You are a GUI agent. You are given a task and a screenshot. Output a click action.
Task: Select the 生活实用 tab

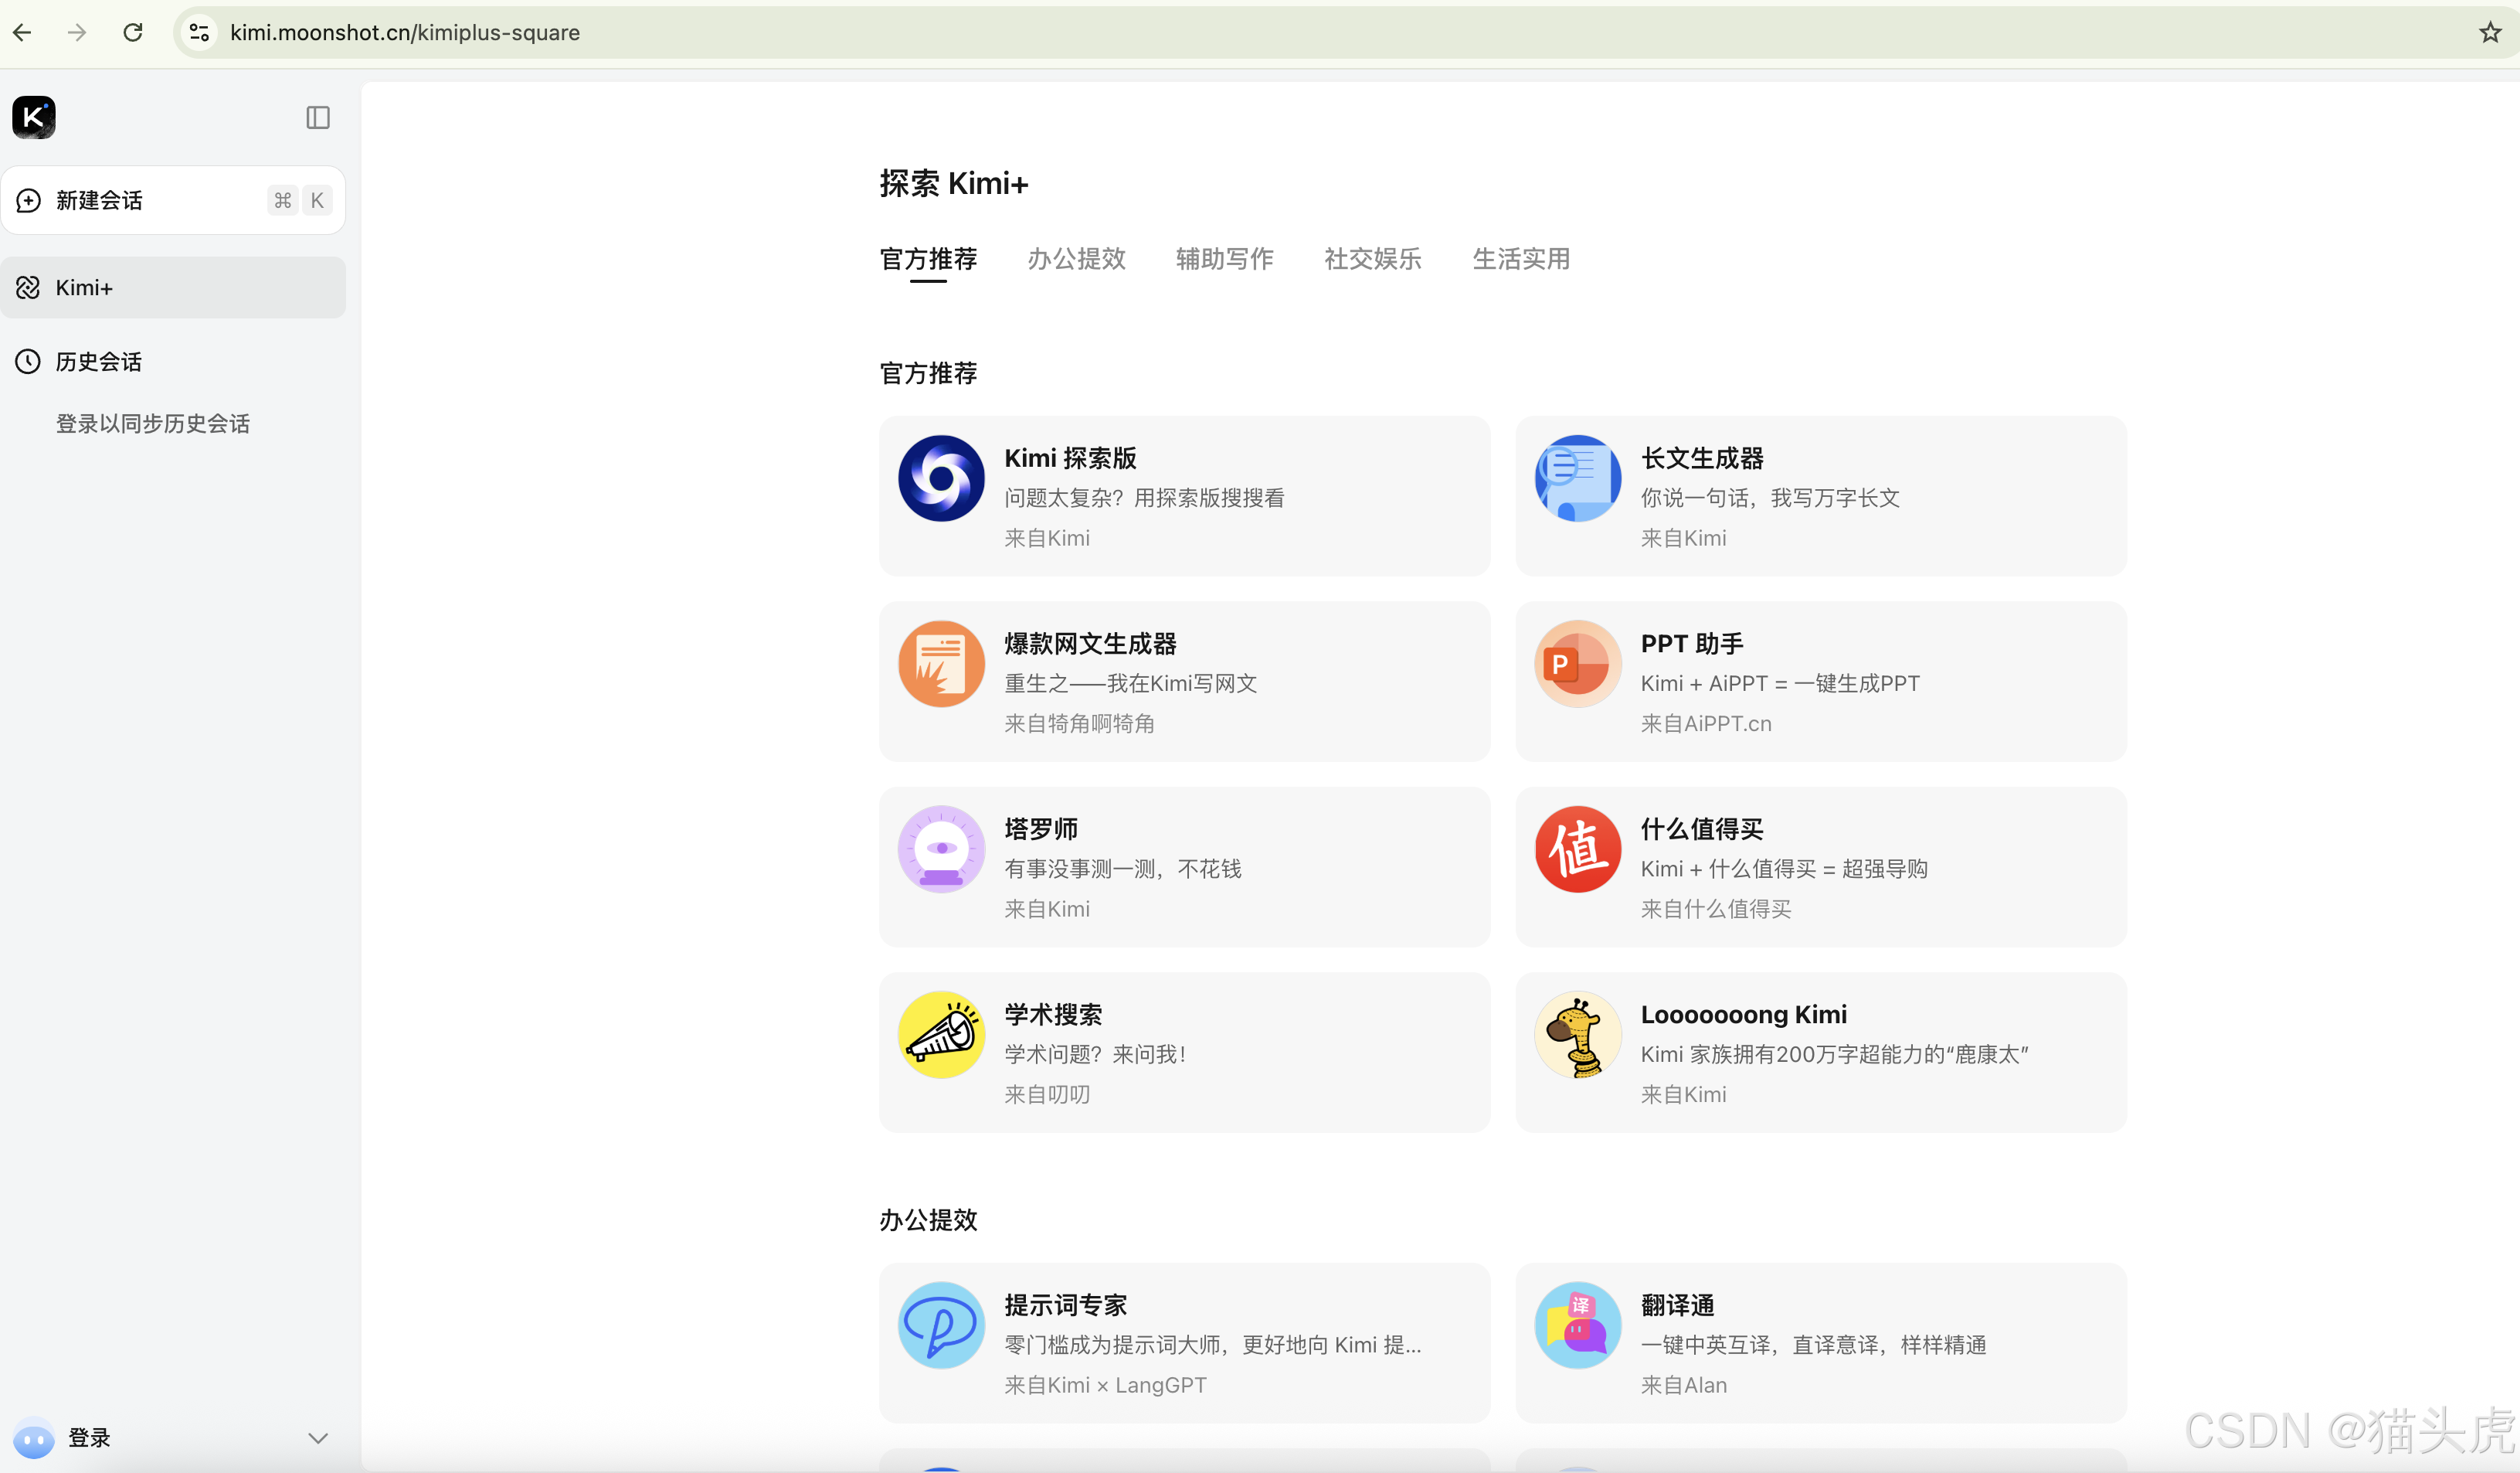coord(1520,259)
